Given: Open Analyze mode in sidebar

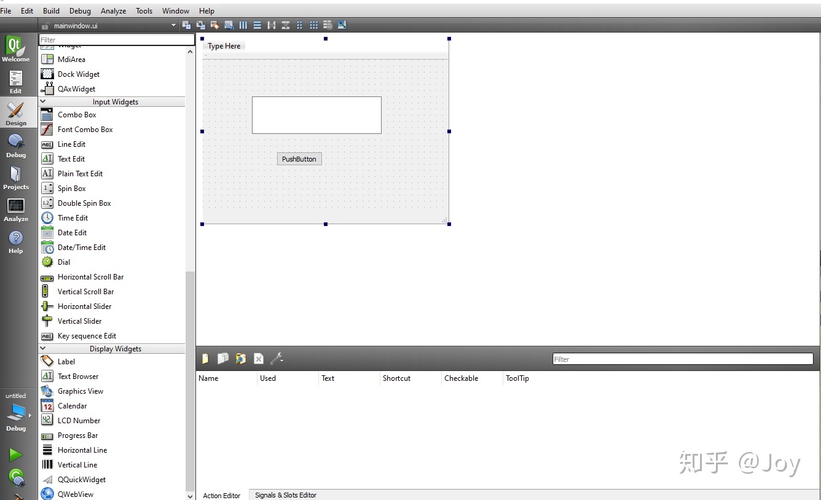Looking at the screenshot, I should (x=15, y=209).
